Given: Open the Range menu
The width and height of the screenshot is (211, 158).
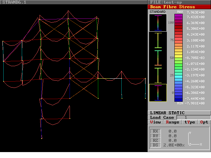Looking at the screenshot, I should coord(172,122).
